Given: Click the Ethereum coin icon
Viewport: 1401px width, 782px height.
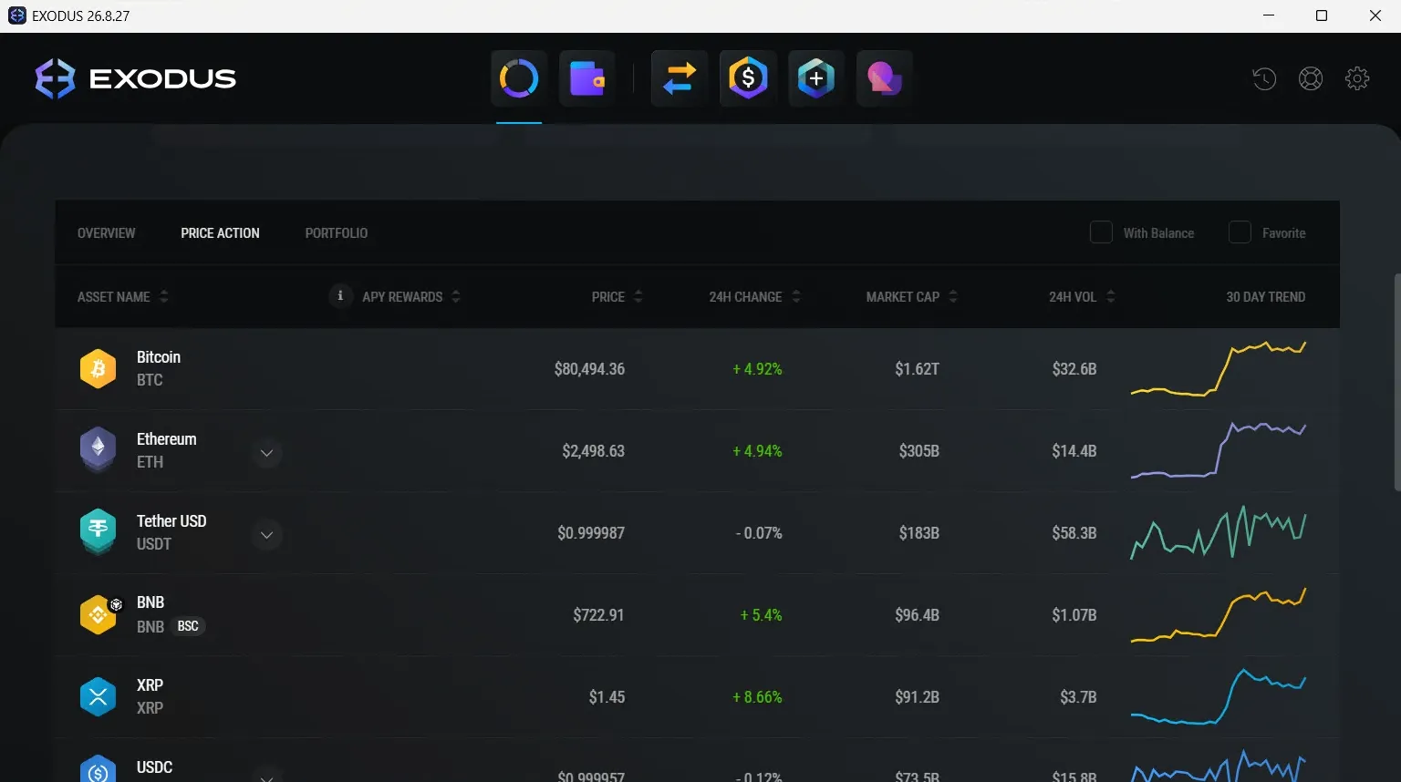Looking at the screenshot, I should [98, 450].
